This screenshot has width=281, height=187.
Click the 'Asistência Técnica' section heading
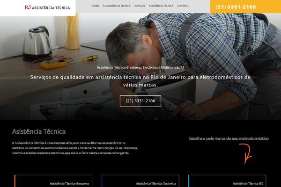coord(39,132)
